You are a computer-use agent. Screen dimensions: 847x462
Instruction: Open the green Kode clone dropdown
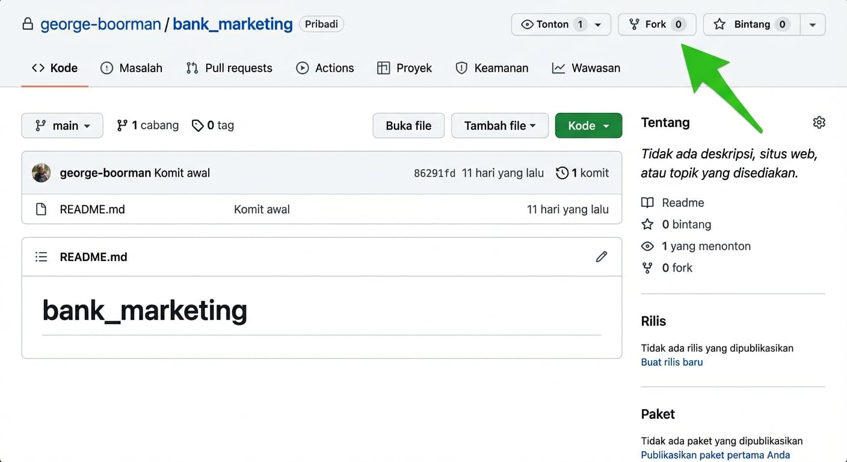(x=588, y=126)
